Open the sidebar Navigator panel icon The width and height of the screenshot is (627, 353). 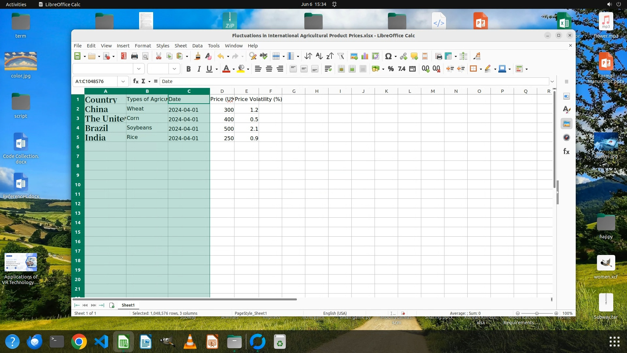pyautogui.click(x=567, y=138)
